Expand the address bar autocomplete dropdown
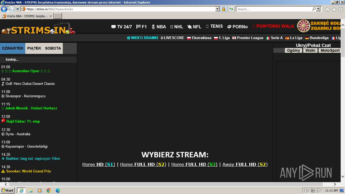The image size is (345, 194). point(218,9)
